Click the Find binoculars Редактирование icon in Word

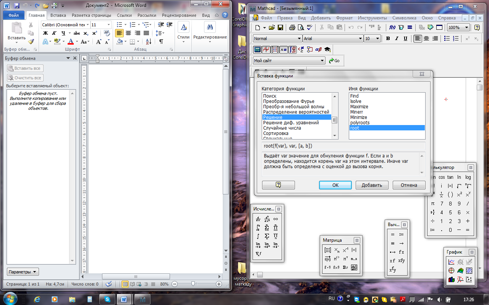210,27
